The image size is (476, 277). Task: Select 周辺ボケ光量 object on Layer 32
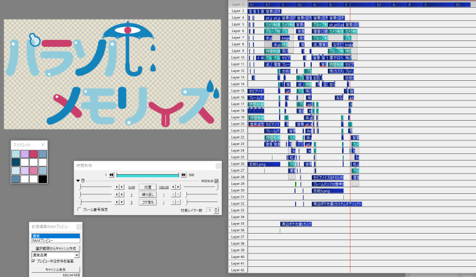[337, 204]
